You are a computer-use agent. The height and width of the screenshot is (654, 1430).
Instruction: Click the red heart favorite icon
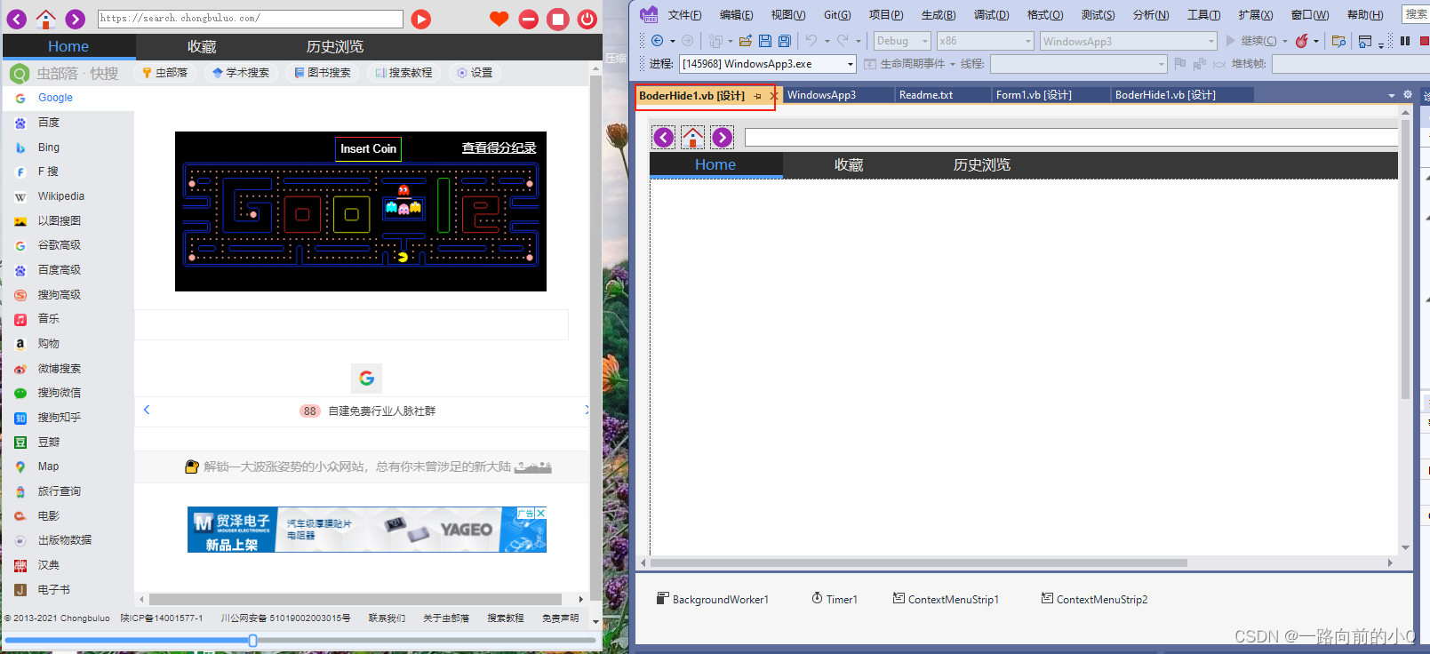tap(499, 19)
